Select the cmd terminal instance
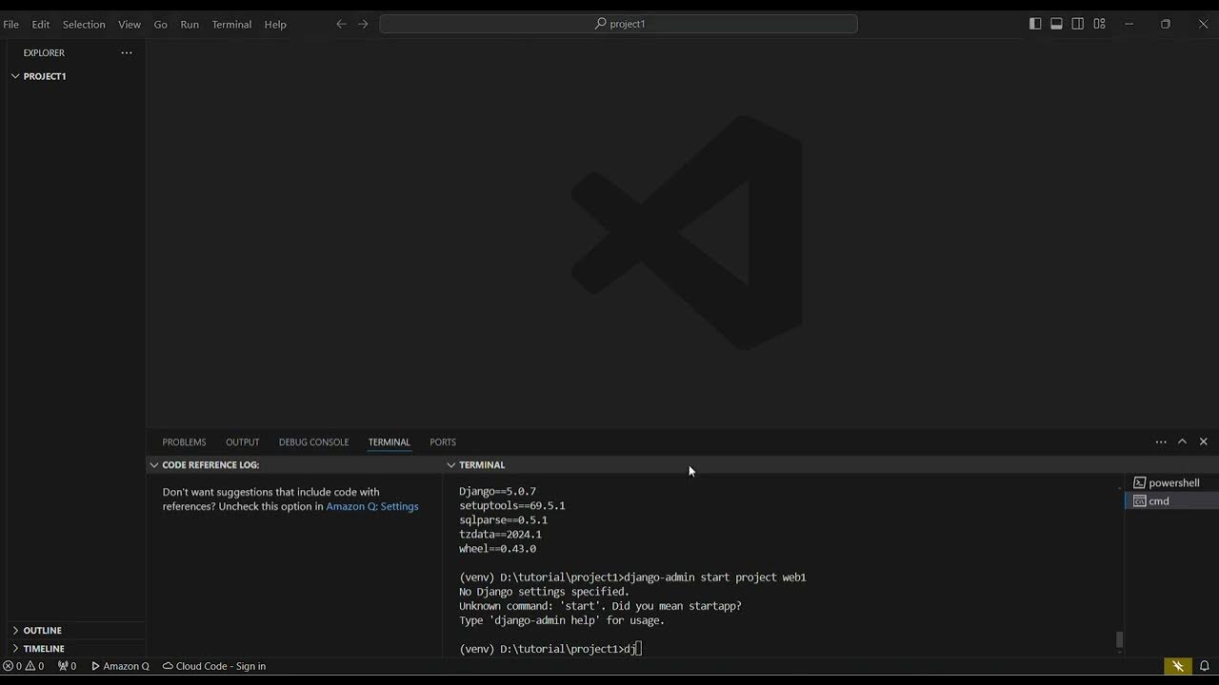1219x685 pixels. [x=1171, y=500]
